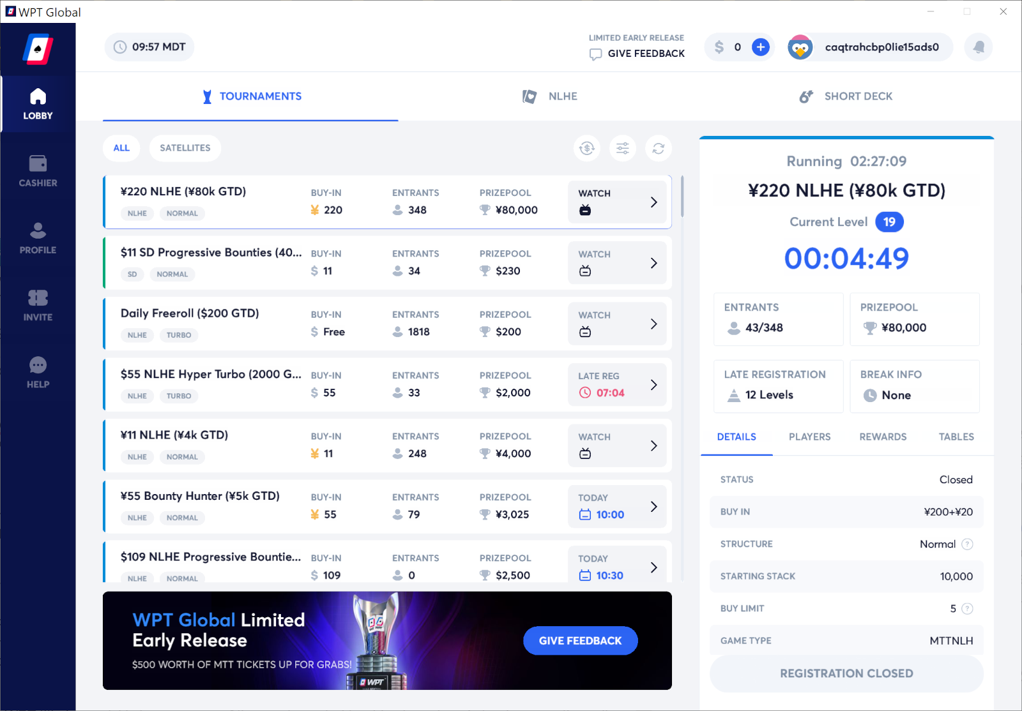The height and width of the screenshot is (711, 1022).
Task: Click the tournament list scrollbar
Action: 682,197
